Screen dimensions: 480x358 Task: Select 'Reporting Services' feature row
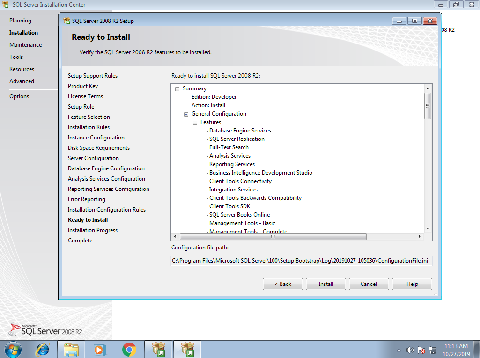coord(232,164)
